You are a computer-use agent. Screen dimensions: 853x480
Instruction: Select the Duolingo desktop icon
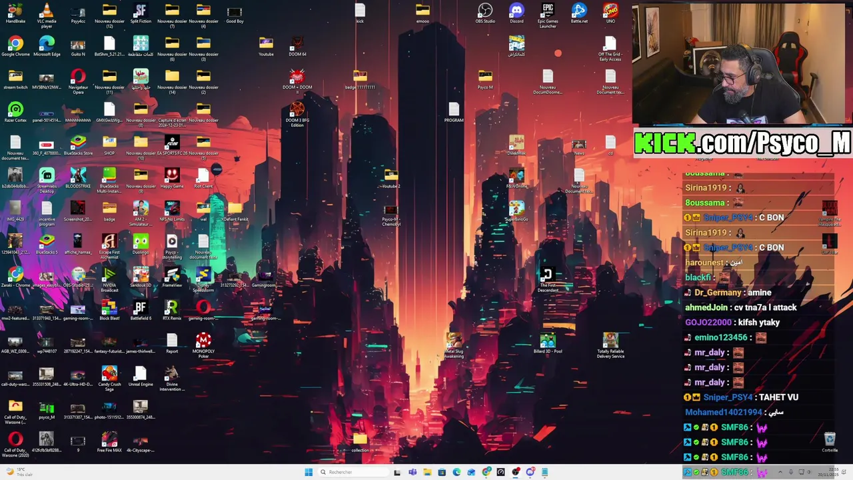click(141, 245)
